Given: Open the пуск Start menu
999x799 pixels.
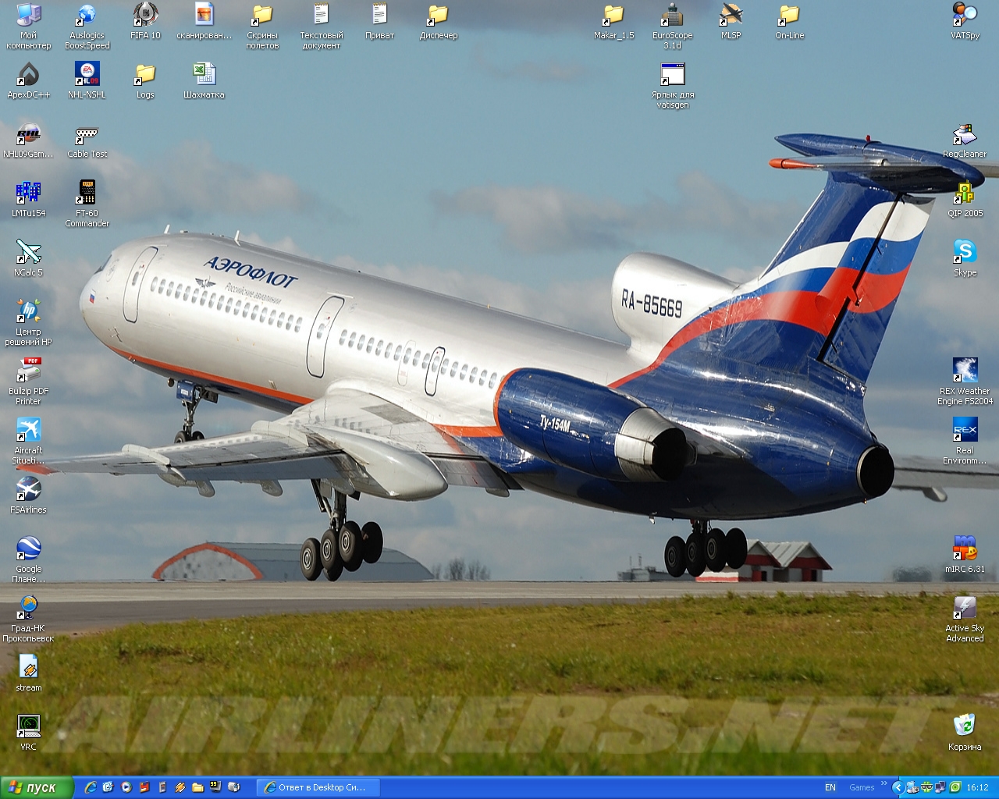Looking at the screenshot, I should pyautogui.click(x=37, y=787).
